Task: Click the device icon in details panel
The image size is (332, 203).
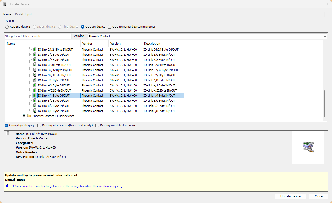Action: click(x=8, y=134)
